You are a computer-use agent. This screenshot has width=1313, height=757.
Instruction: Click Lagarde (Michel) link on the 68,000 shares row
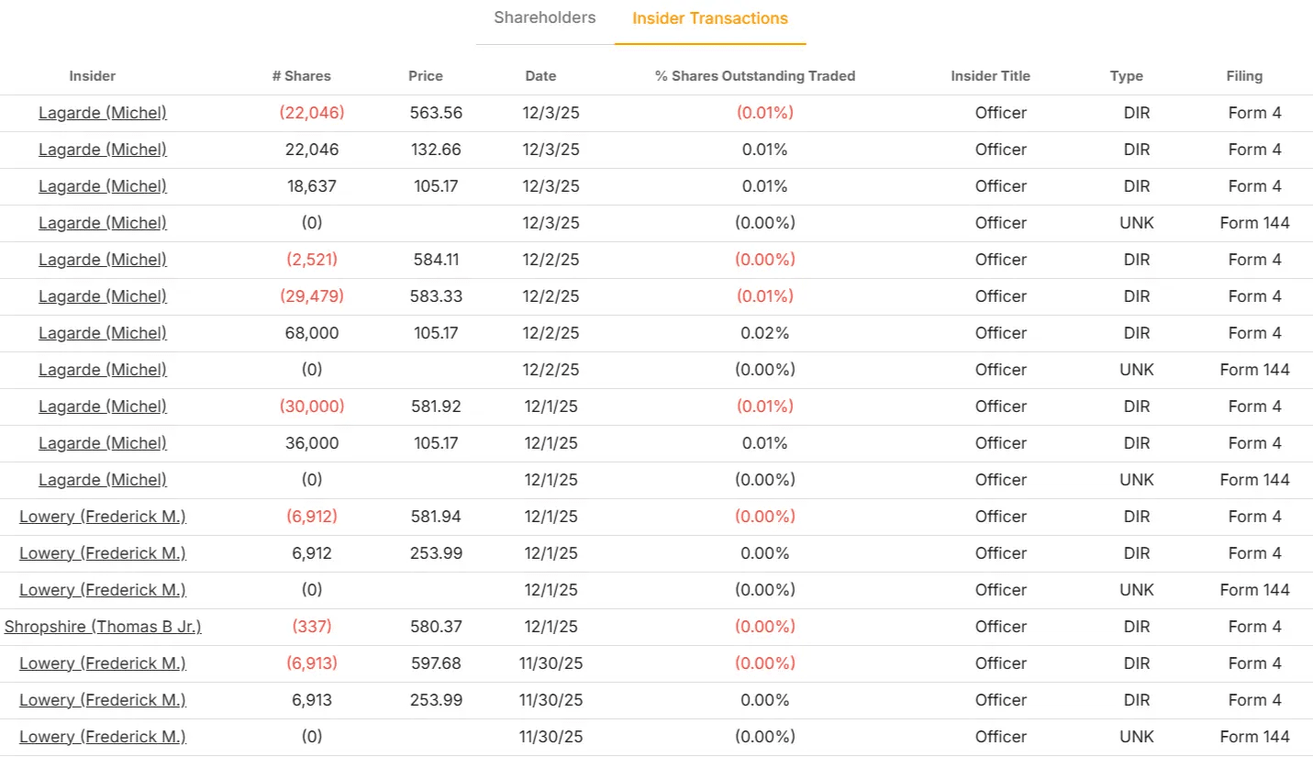(103, 333)
